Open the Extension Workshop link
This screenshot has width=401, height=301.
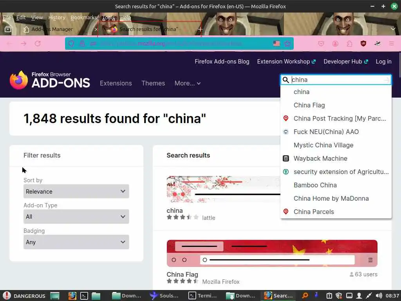286,62
